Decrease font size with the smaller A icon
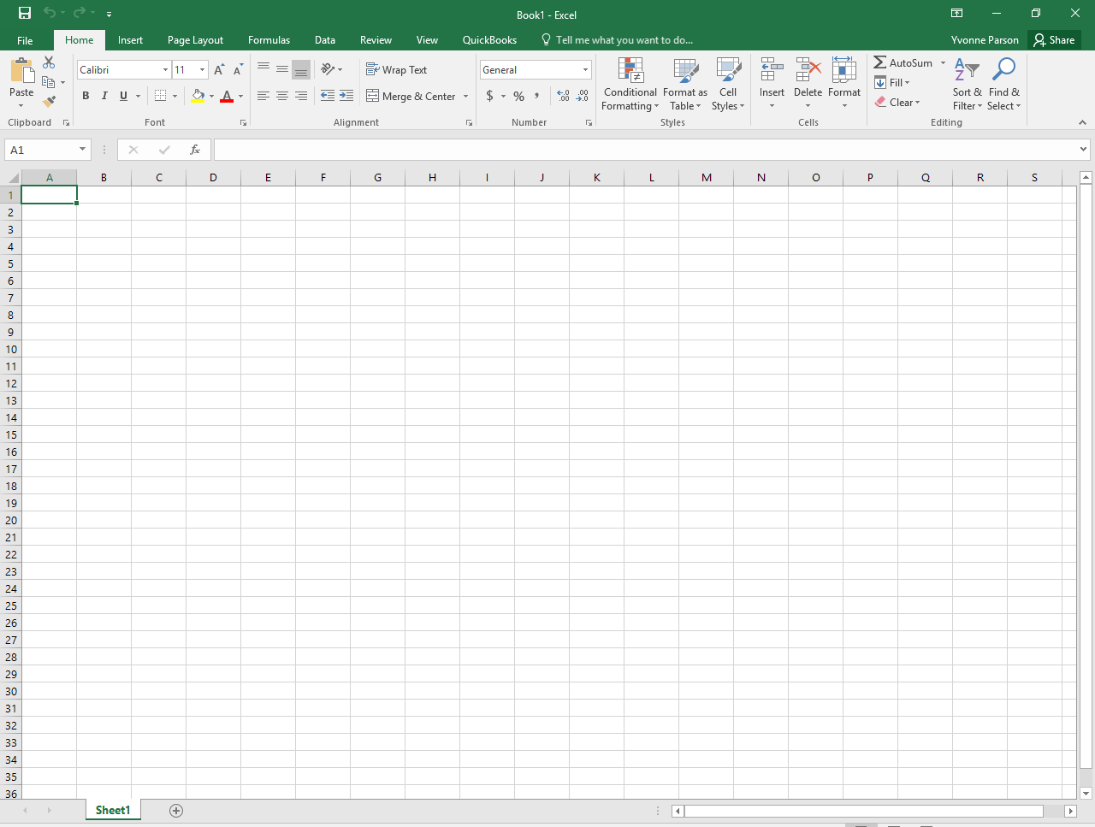1095x827 pixels. pyautogui.click(x=238, y=69)
